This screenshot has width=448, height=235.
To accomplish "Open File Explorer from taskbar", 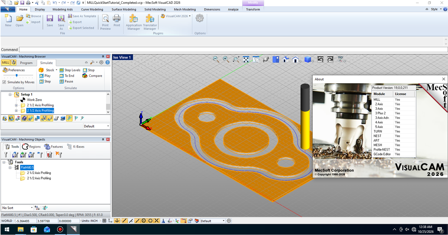I will point(21,229).
